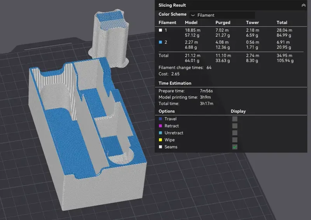Click the Cost value 2.65
Image resolution: width=311 pixels, height=220 pixels.
175,74
